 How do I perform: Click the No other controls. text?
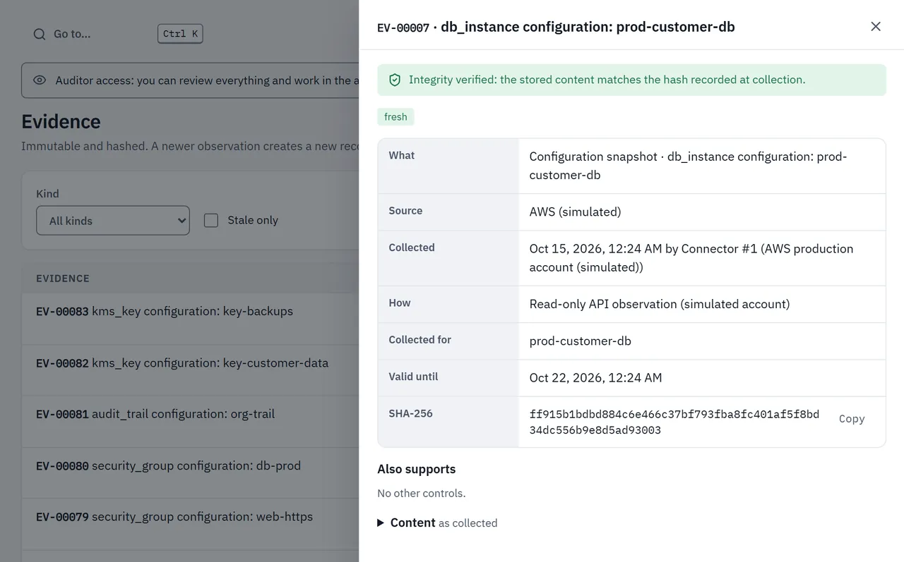tap(421, 493)
